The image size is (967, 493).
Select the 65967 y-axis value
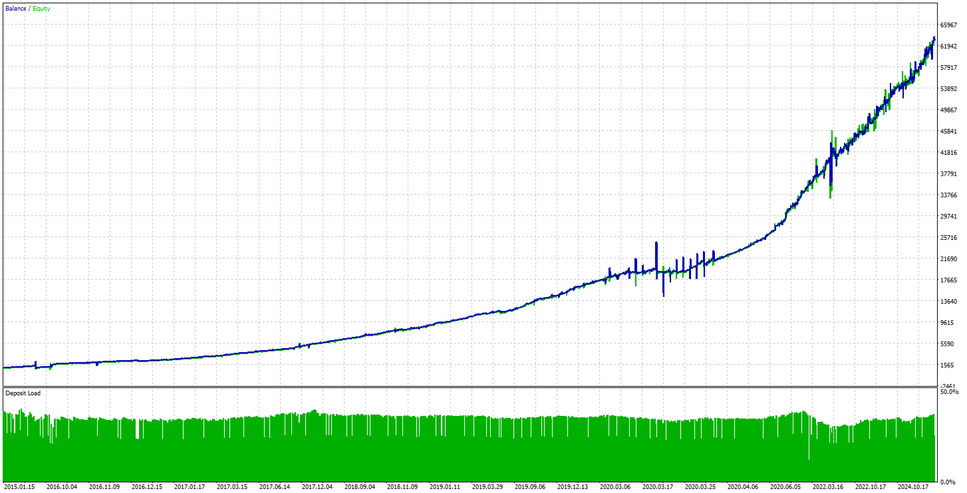tap(948, 25)
